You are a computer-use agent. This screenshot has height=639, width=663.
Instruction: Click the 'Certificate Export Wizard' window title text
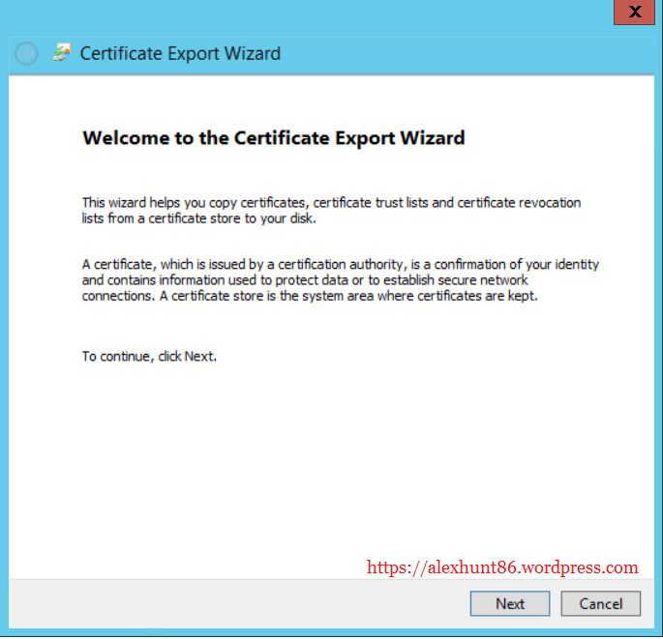tap(180, 53)
